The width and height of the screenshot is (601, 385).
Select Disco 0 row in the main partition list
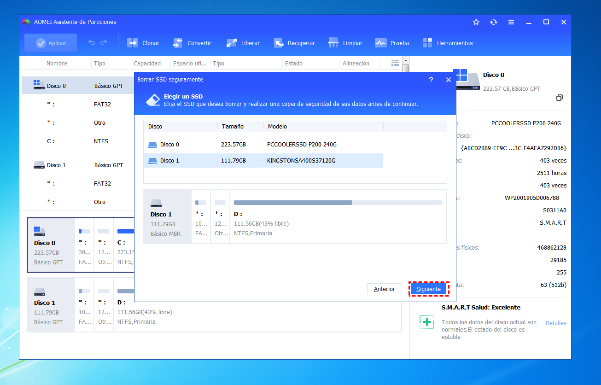click(78, 86)
